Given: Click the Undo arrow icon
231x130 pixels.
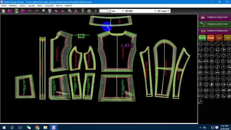Looking at the screenshot, I should [x=30, y=11].
